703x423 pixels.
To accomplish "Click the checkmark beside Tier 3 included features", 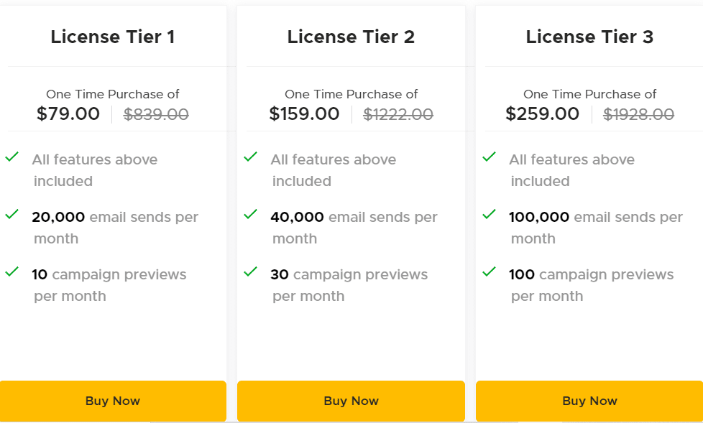I will (490, 156).
